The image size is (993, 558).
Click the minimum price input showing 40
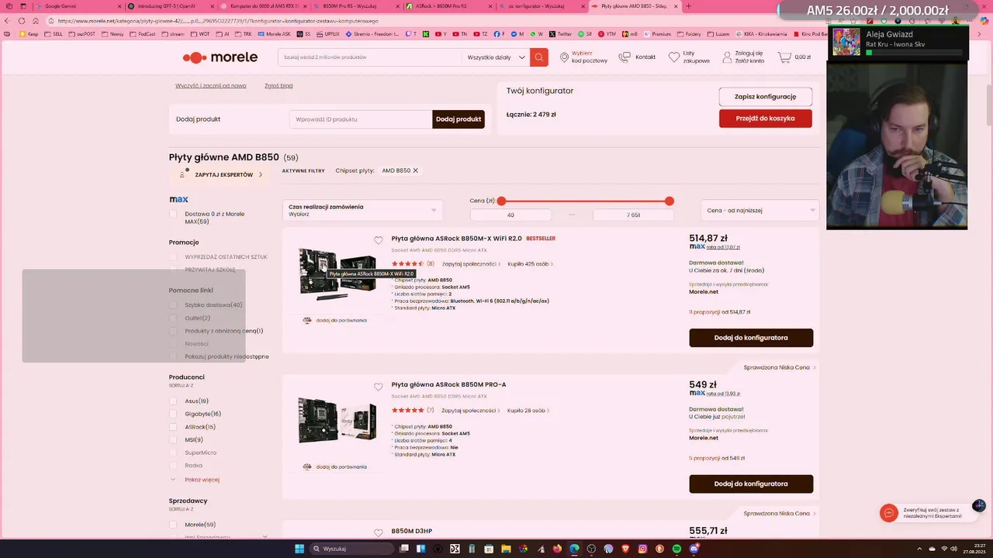[510, 215]
